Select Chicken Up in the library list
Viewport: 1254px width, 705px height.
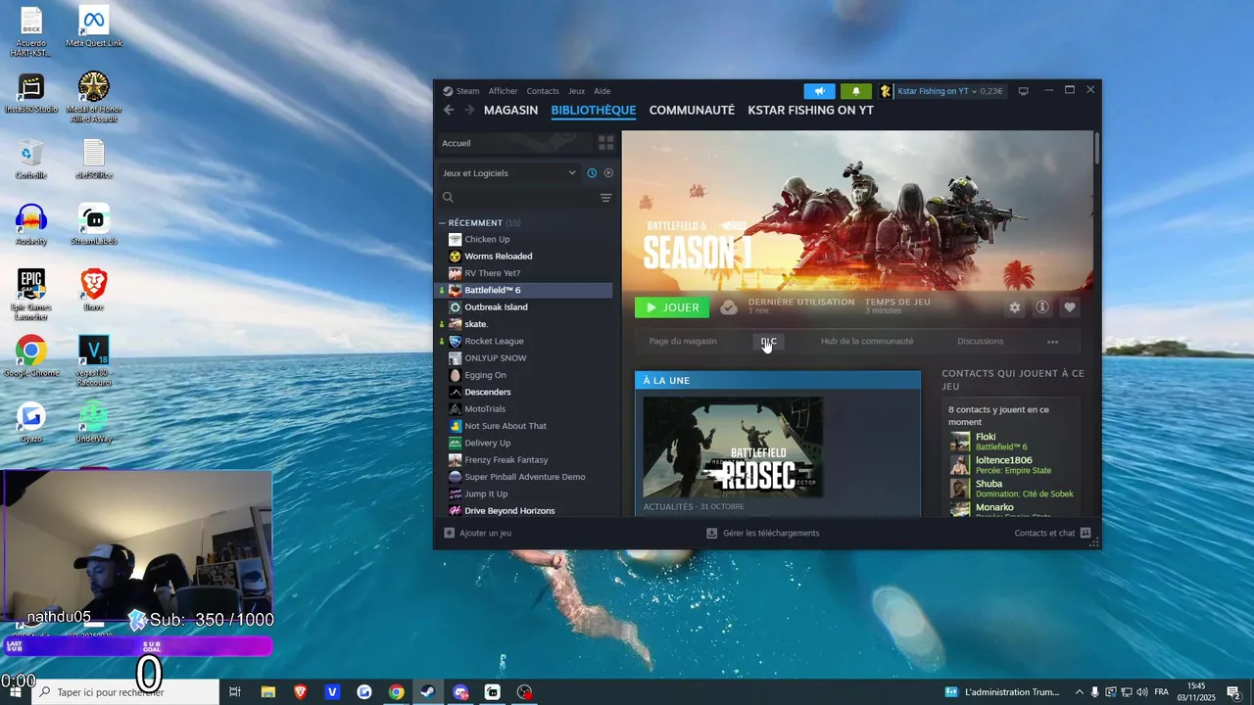(x=524, y=239)
